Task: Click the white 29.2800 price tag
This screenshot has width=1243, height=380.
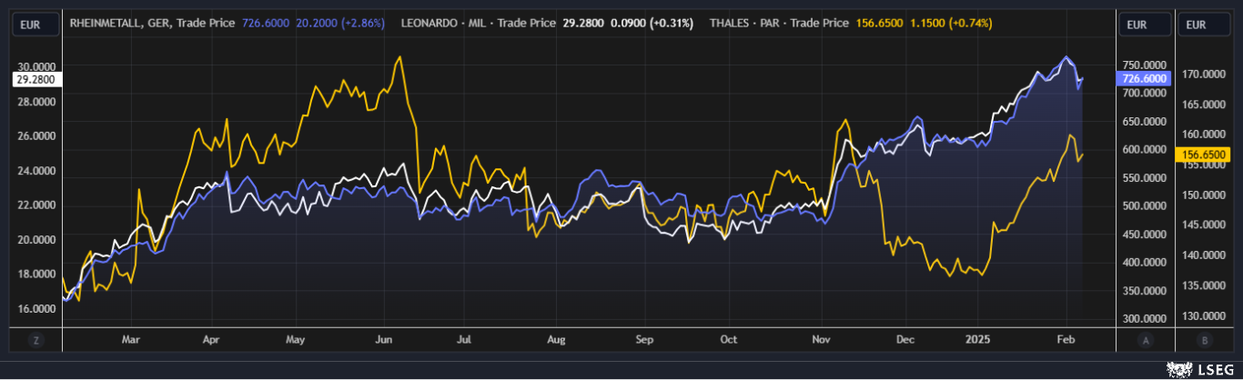Action: coord(35,79)
